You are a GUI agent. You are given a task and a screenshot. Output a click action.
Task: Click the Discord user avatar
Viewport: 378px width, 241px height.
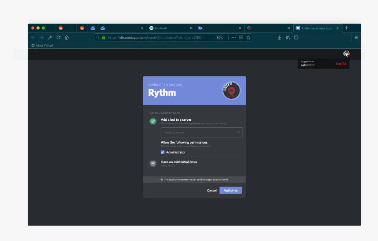[346, 54]
